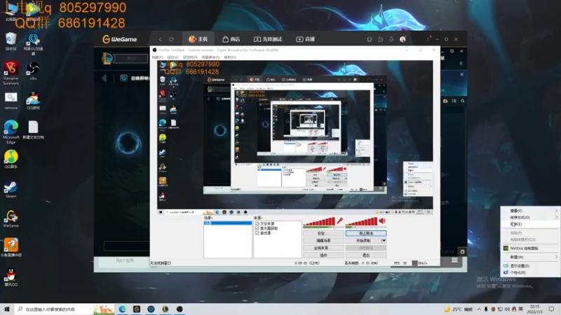Open the QQ游戏 desktop shortcut

point(33,100)
